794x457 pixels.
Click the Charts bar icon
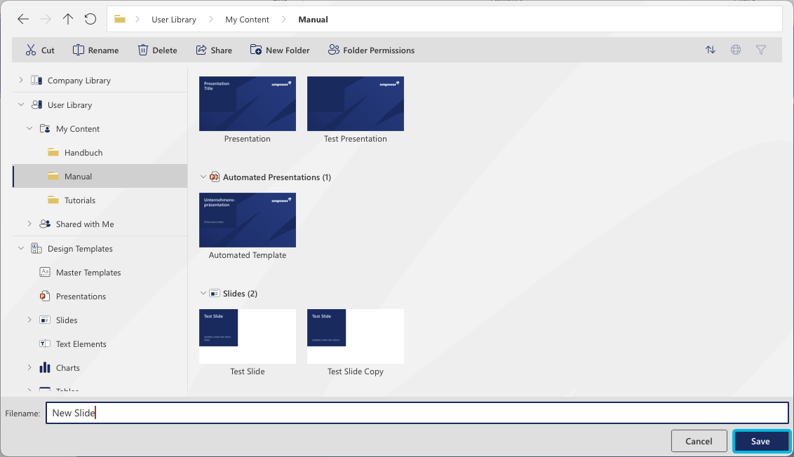(x=45, y=367)
